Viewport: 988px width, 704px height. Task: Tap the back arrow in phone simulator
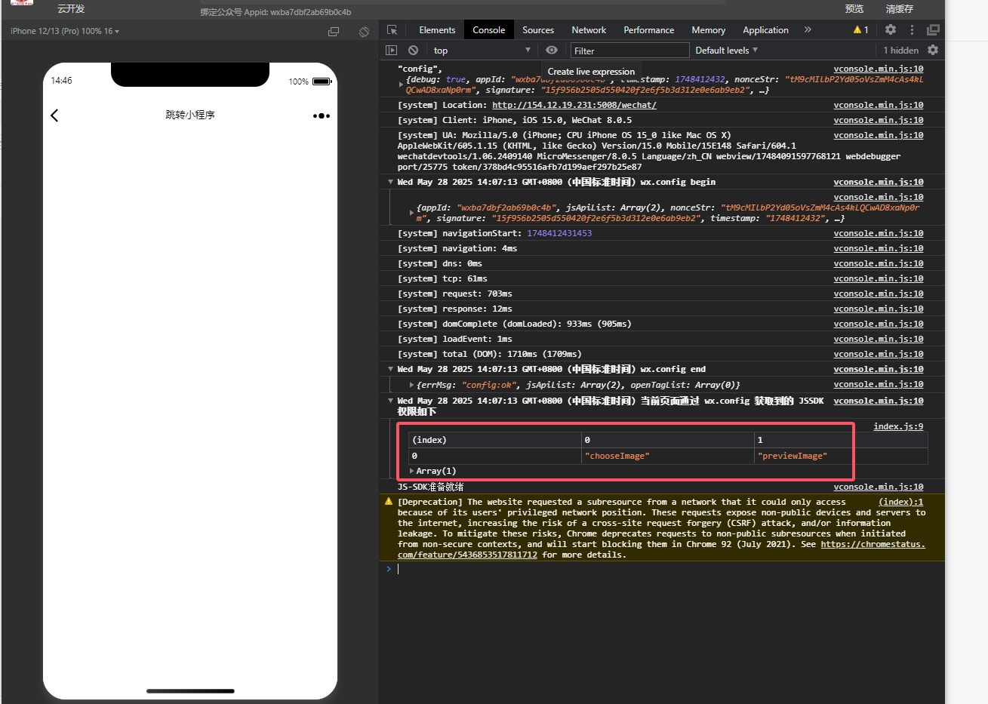[54, 115]
